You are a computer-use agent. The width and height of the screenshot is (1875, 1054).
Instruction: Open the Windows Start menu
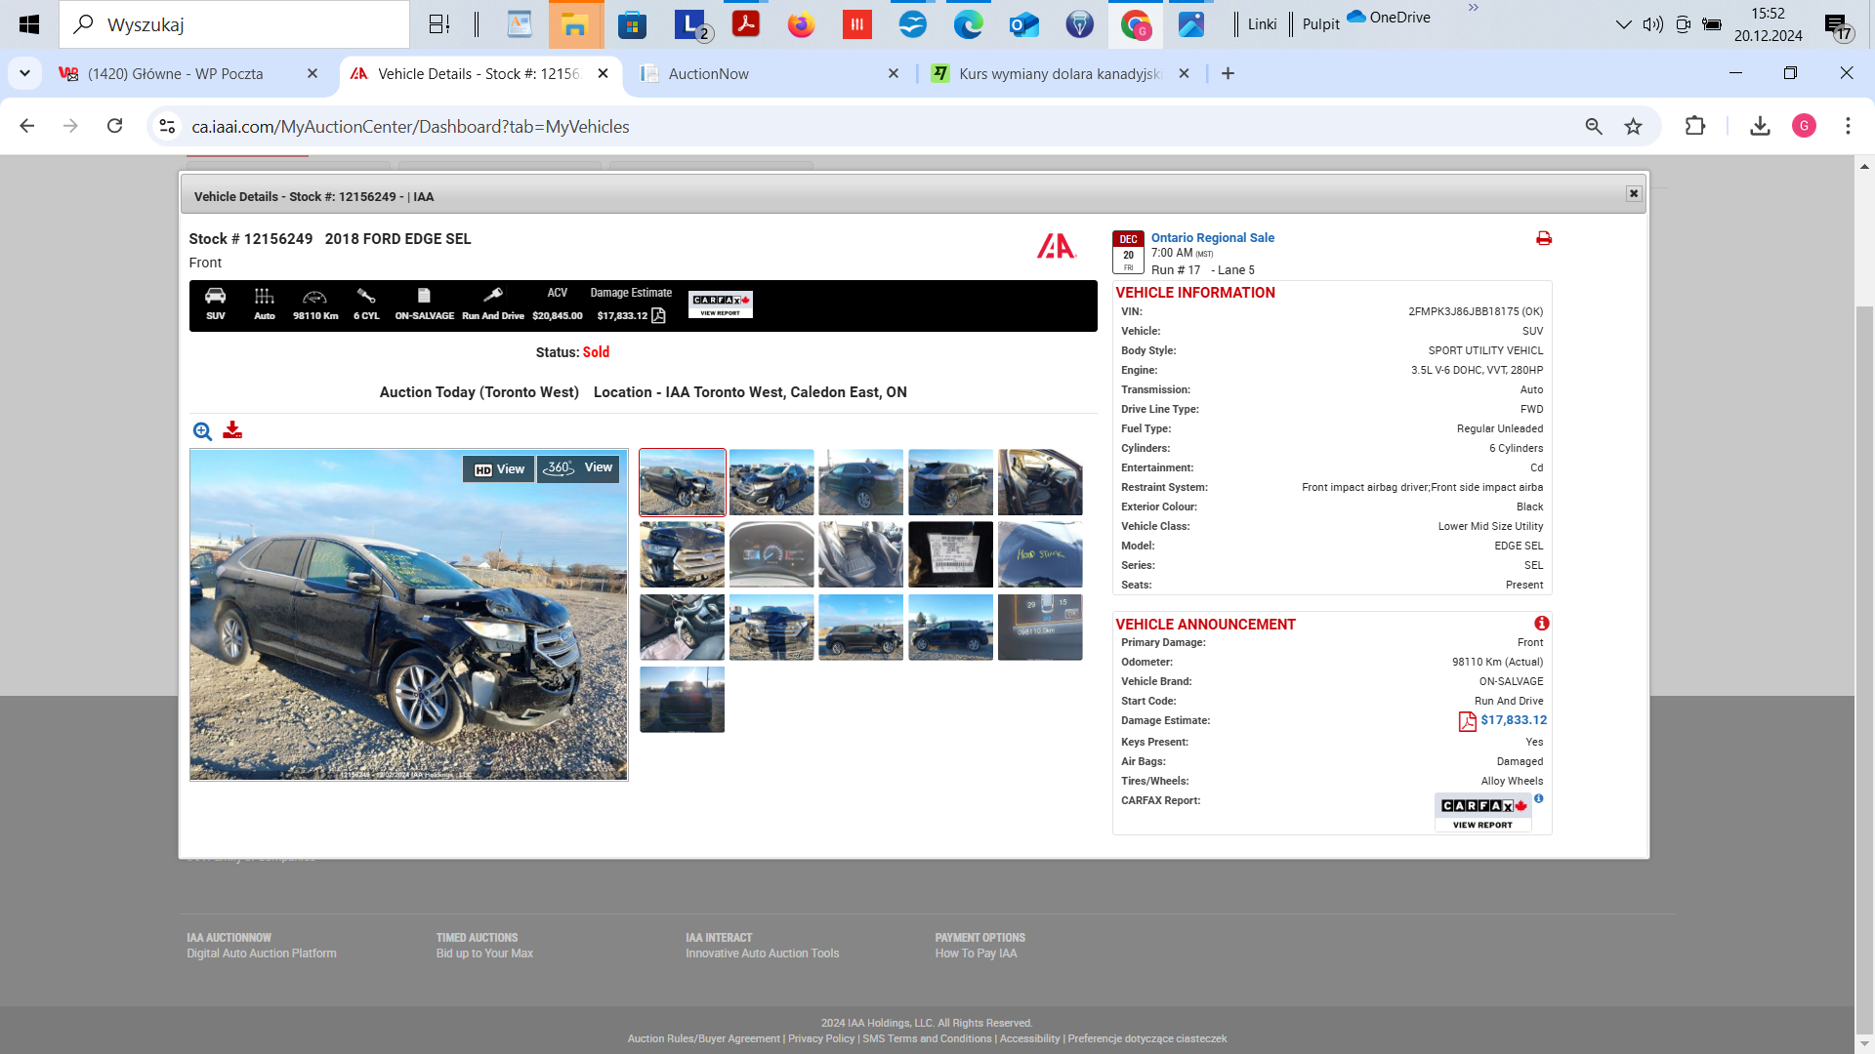29,24
